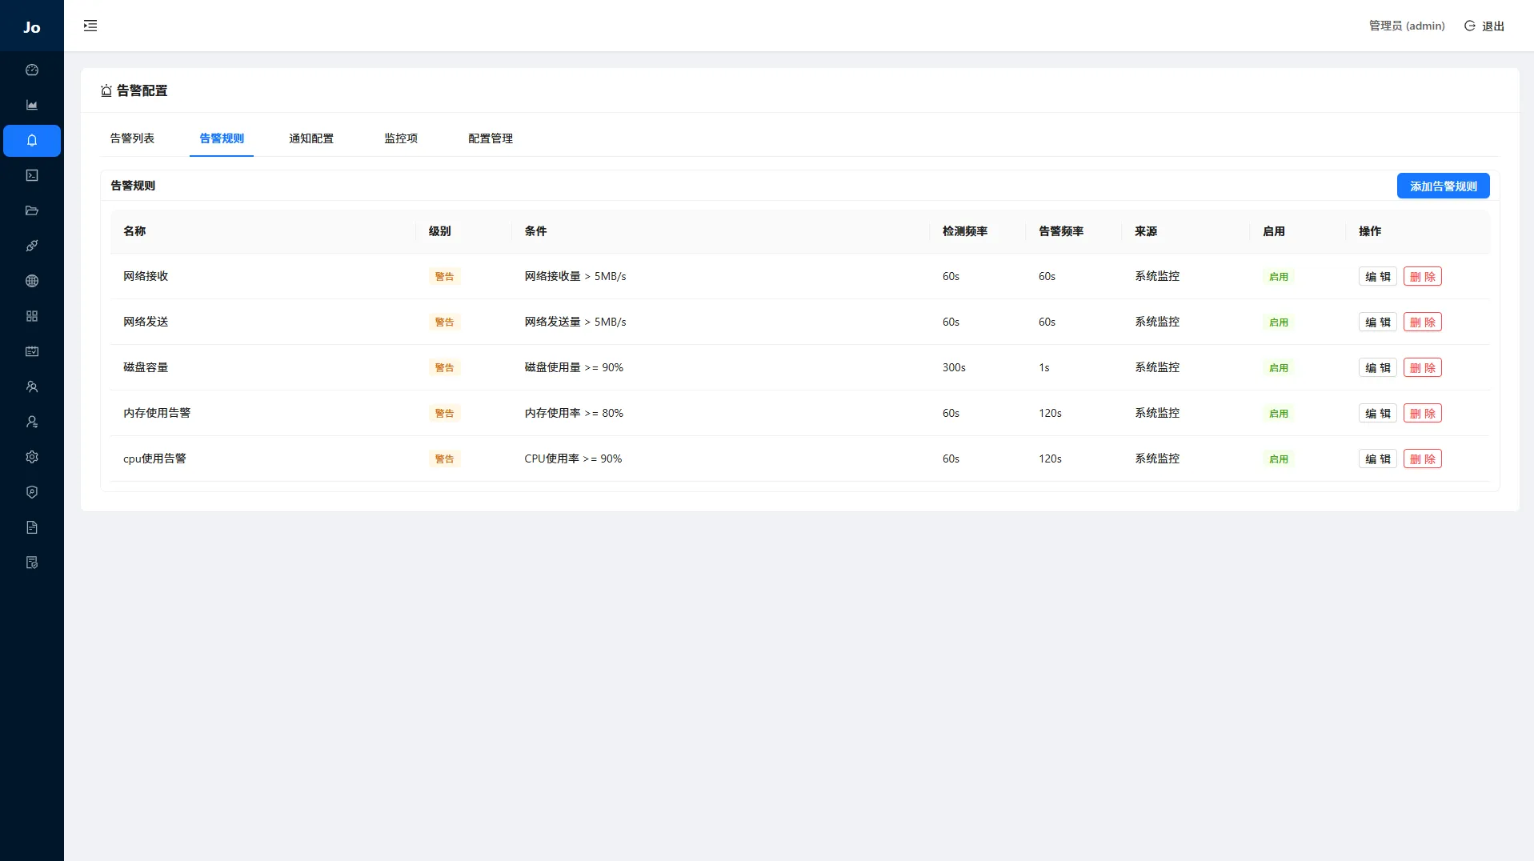Click the bell alert sidebar icon

coord(32,141)
